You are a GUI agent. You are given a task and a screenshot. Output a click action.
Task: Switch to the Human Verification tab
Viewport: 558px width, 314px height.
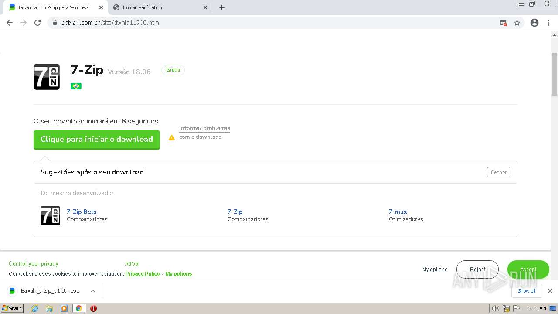click(159, 7)
